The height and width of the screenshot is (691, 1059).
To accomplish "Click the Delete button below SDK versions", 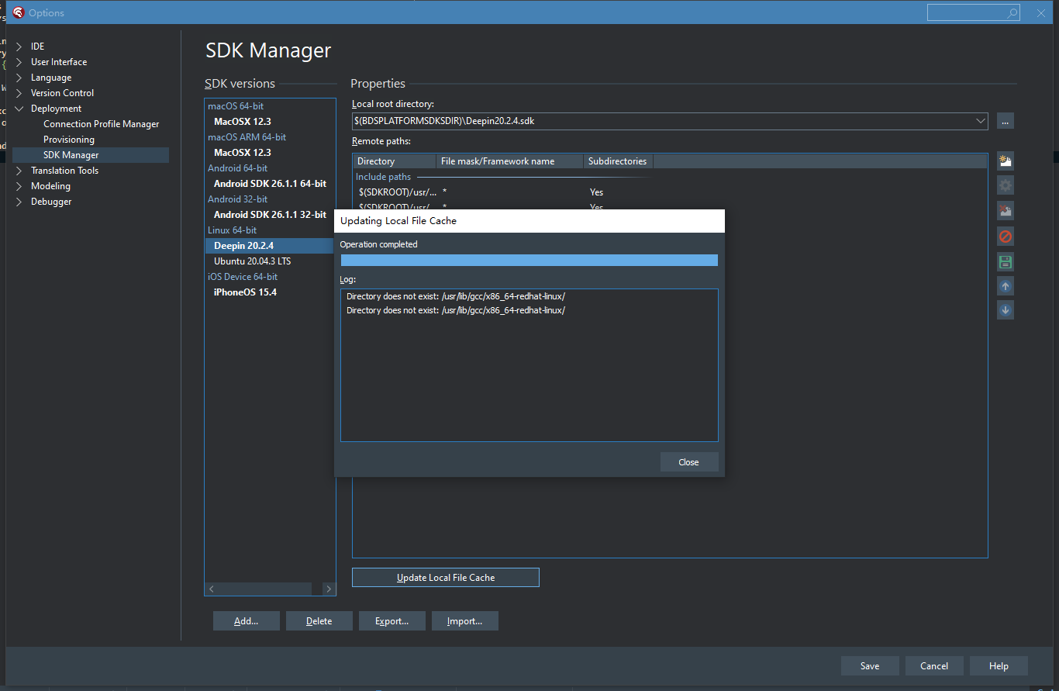I will pos(319,621).
